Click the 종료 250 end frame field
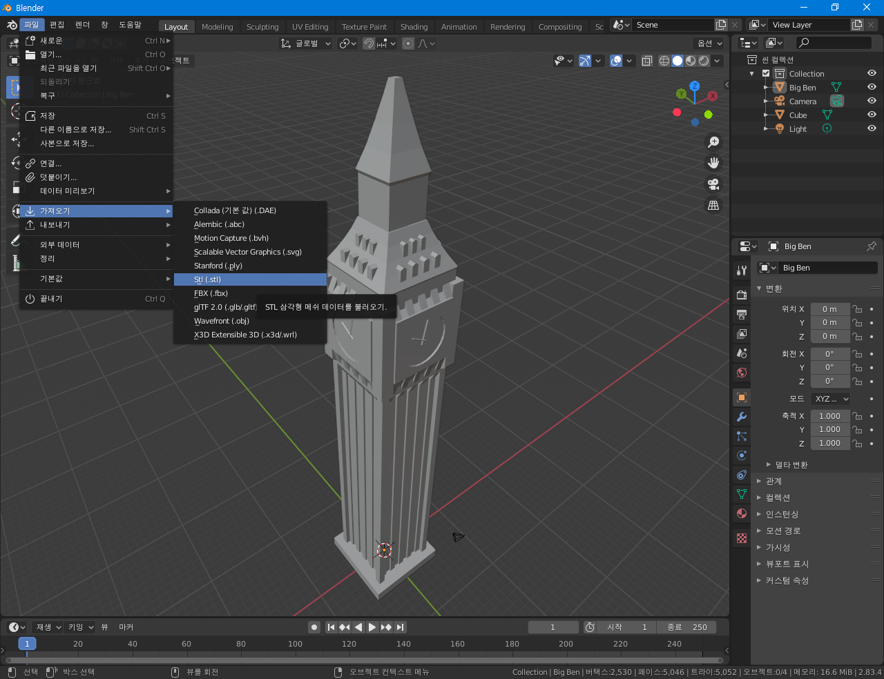This screenshot has width=884, height=679. (686, 627)
